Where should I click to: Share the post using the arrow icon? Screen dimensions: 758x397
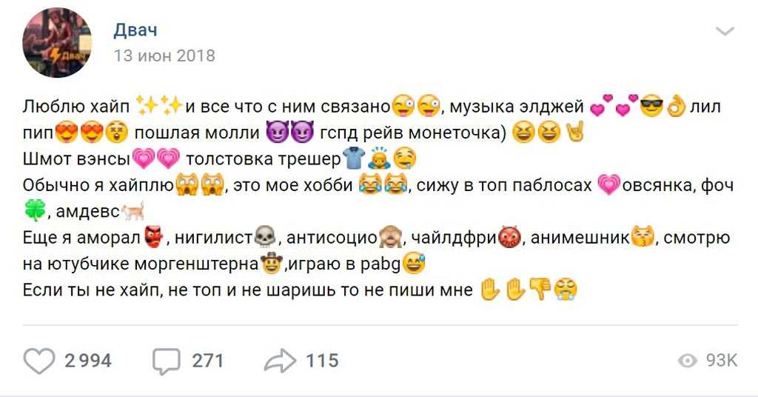280,361
